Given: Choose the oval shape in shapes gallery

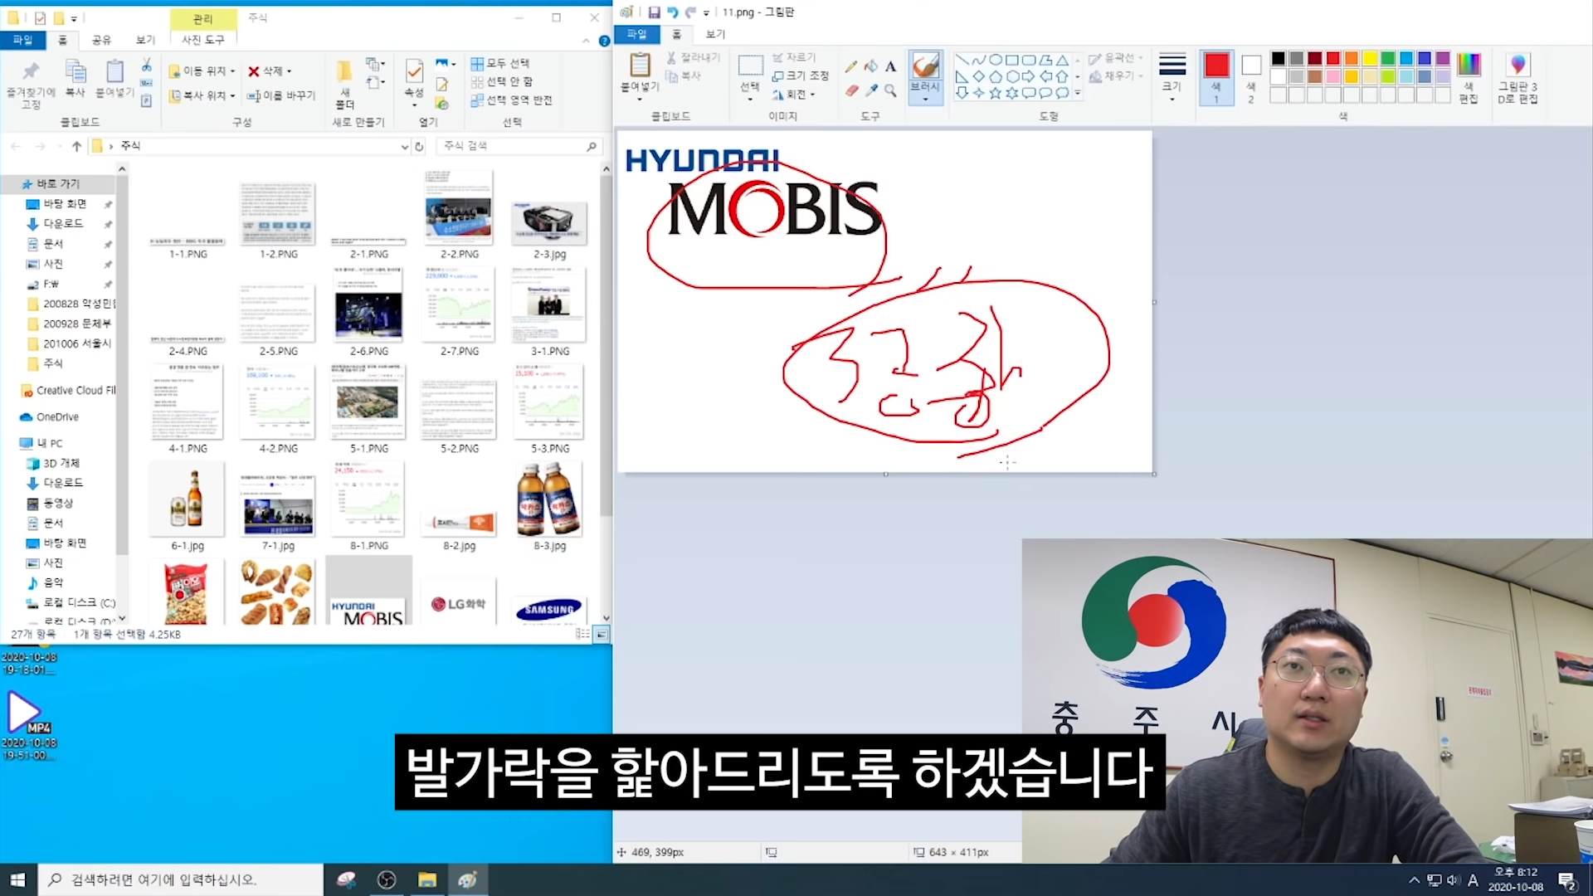Looking at the screenshot, I should (x=996, y=60).
